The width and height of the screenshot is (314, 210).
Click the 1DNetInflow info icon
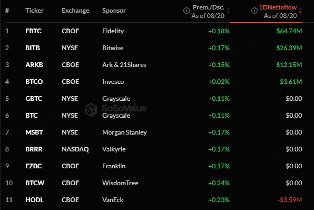pos(254,11)
